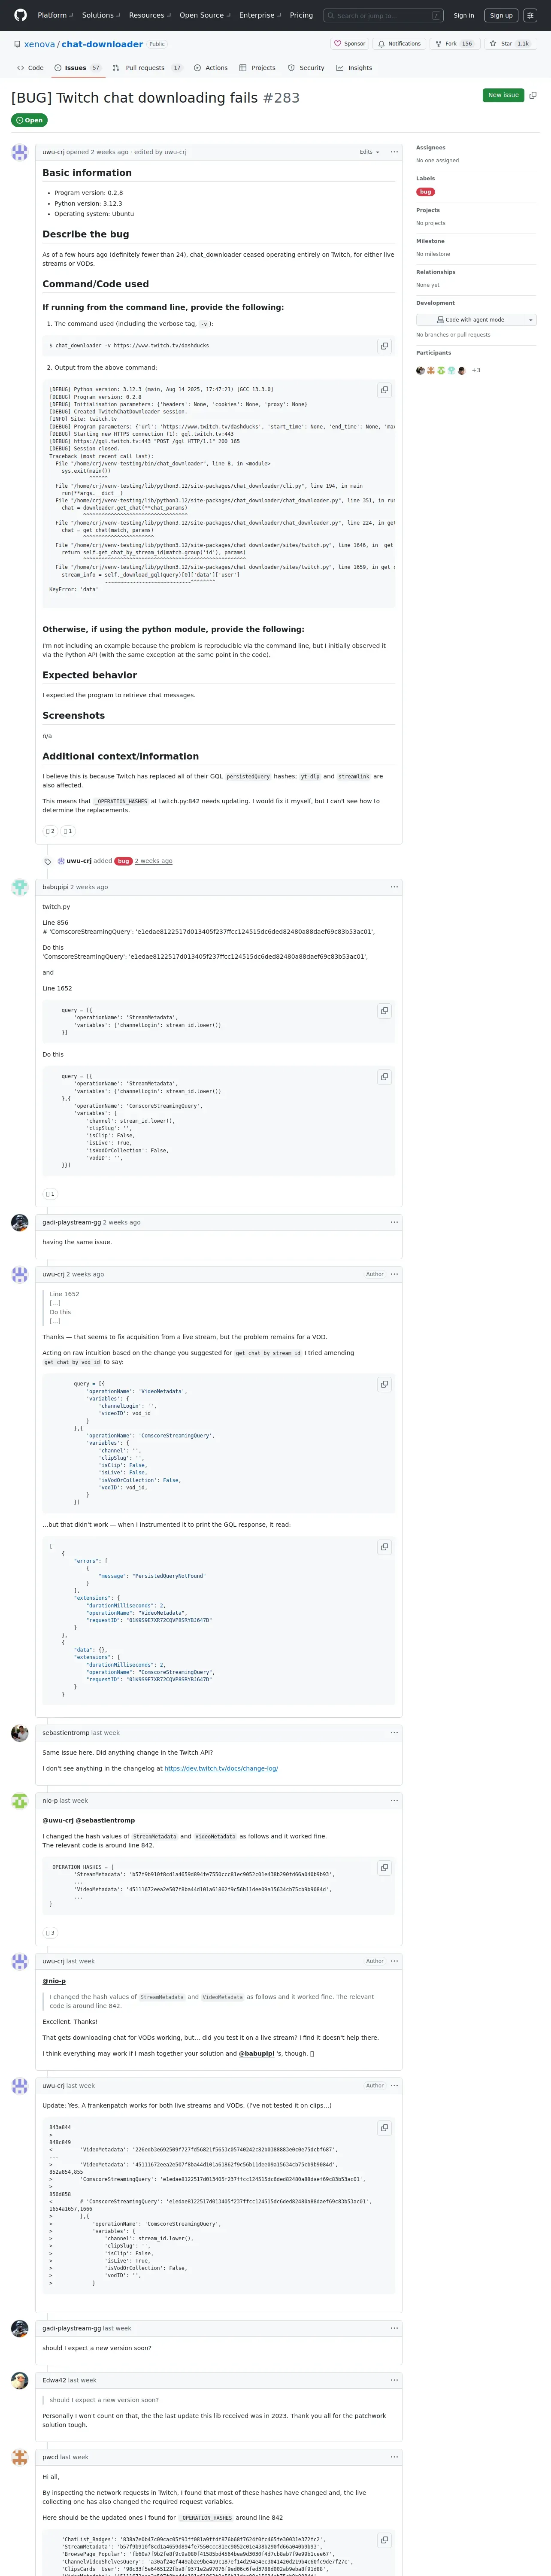Click the New issue button
Screen dimensions: 551x2576
pyautogui.click(x=503, y=95)
